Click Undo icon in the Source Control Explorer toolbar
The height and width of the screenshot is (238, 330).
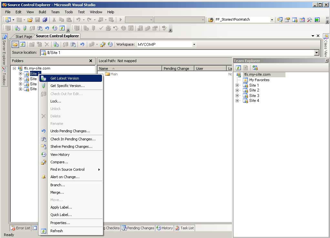tap(82, 44)
